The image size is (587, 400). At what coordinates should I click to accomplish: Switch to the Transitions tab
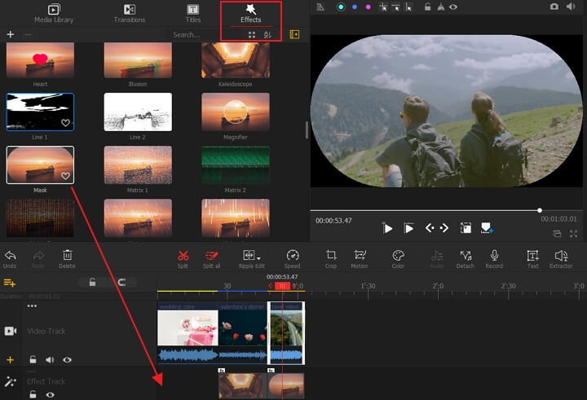[x=129, y=12]
